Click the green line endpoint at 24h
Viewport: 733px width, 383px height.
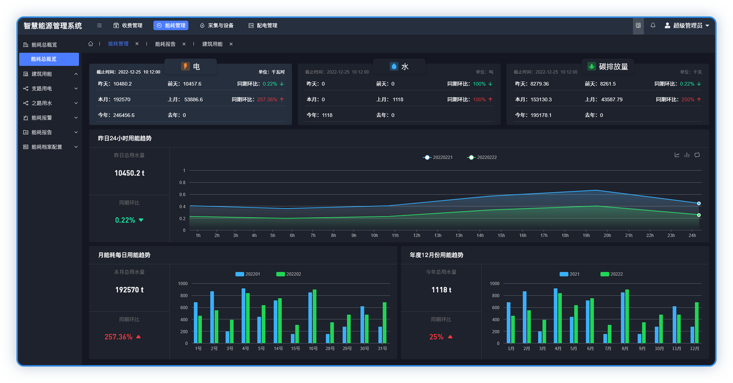click(x=699, y=215)
